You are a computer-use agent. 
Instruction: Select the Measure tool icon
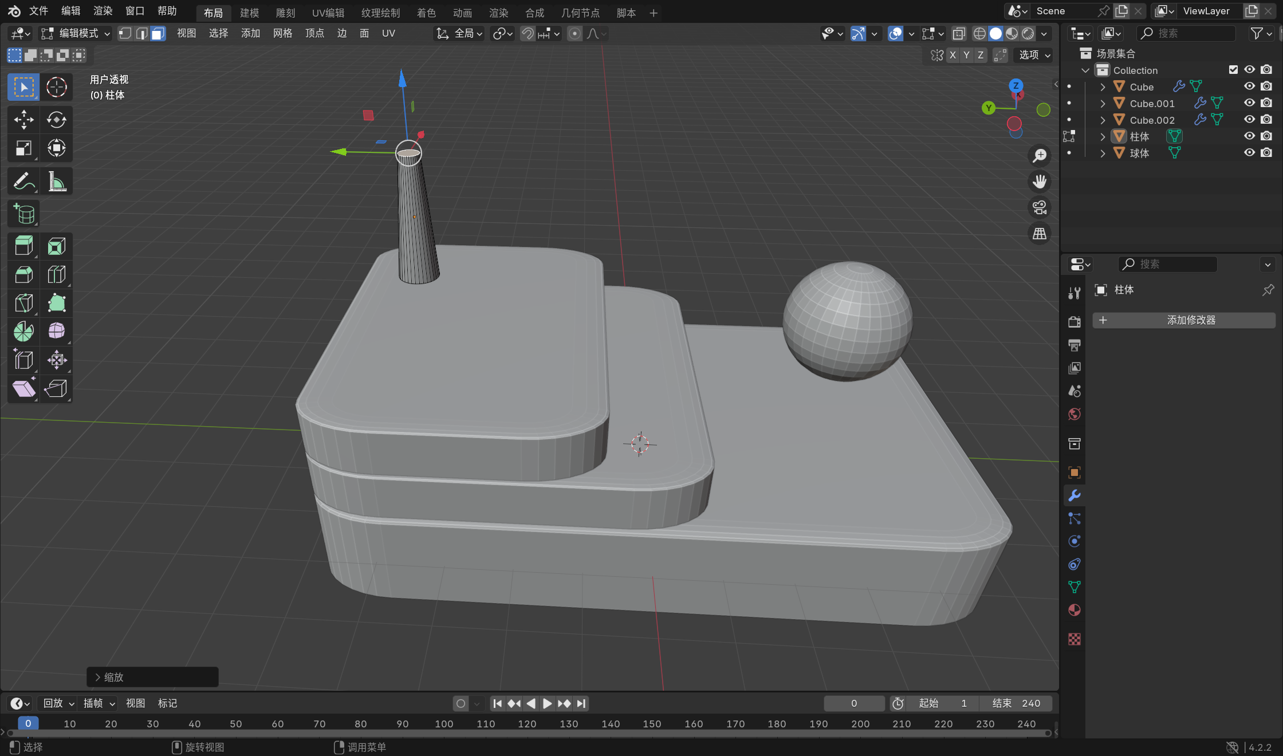tap(57, 182)
